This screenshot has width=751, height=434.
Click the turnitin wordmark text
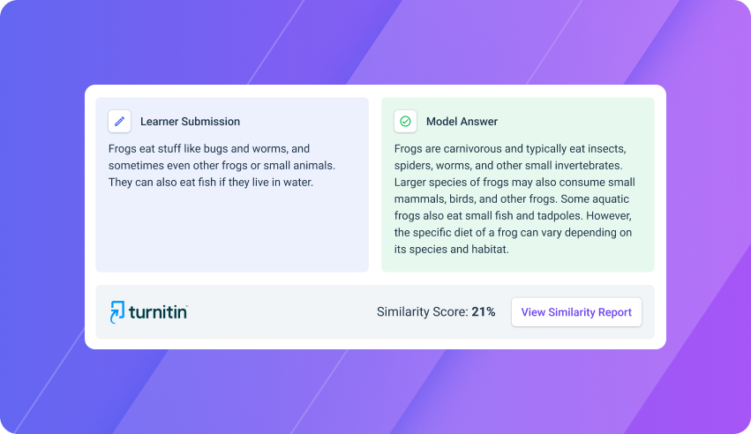click(158, 312)
